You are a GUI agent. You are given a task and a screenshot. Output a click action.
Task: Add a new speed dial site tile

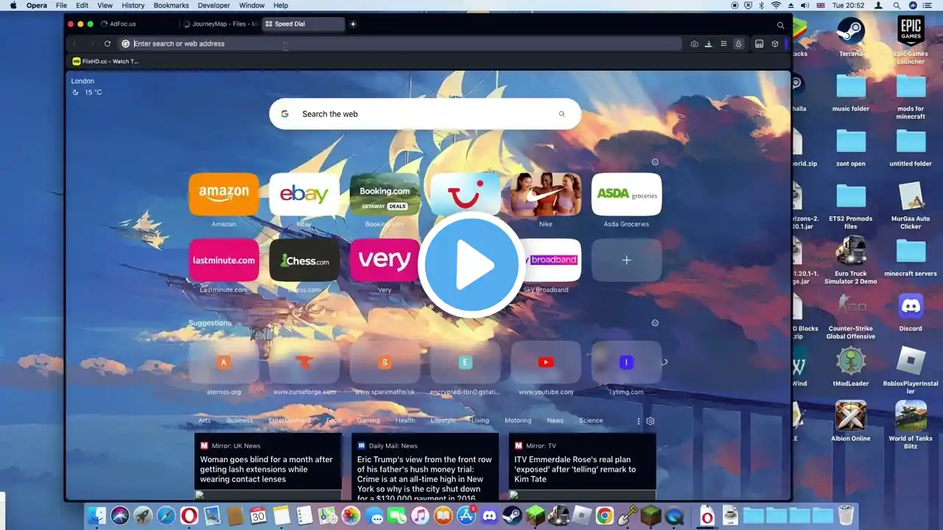(x=626, y=260)
